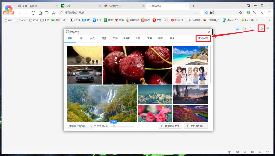Switch to the 豆瓣 browser tab
The image size is (275, 156).
81,6
